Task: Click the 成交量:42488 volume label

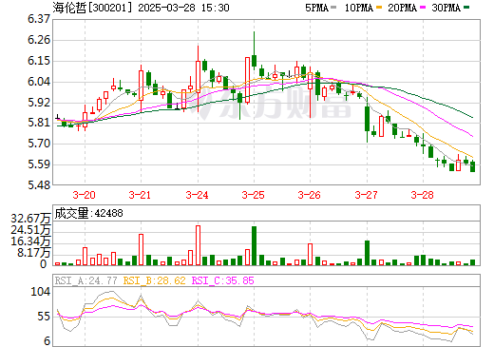Action: point(88,213)
